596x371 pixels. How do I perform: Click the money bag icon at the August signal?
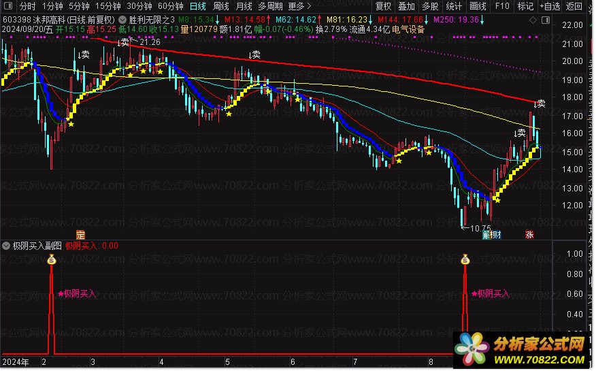click(x=465, y=260)
